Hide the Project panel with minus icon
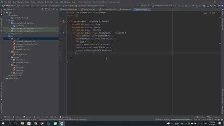 [57, 9]
